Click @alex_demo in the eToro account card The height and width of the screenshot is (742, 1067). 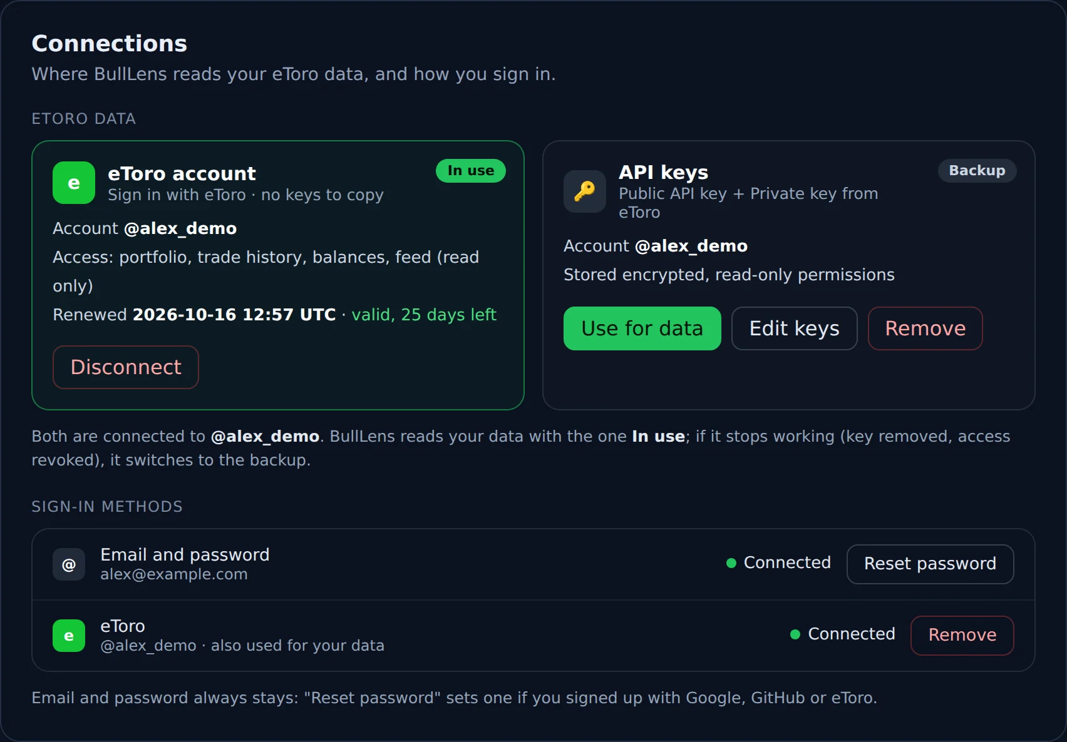click(180, 228)
